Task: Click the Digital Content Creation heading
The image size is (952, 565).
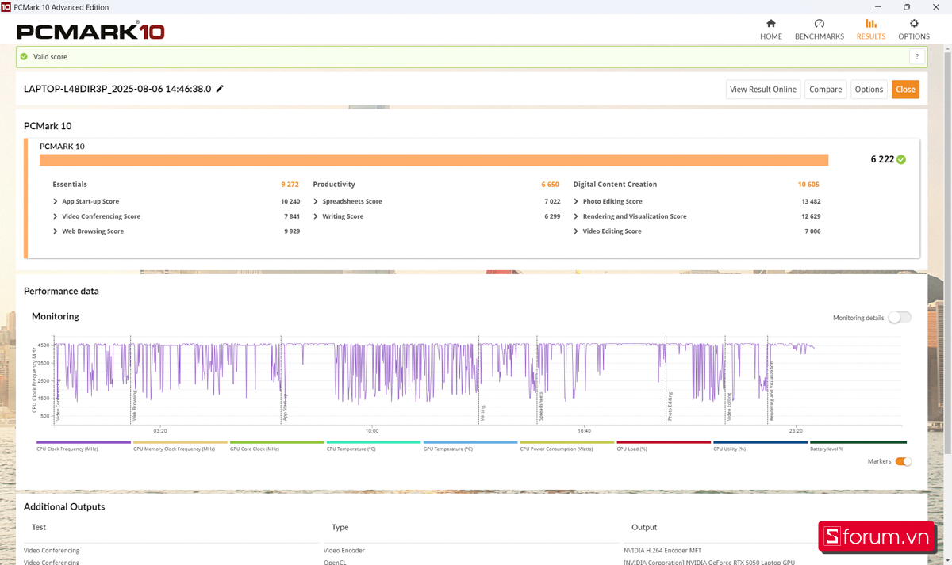Action: point(615,185)
